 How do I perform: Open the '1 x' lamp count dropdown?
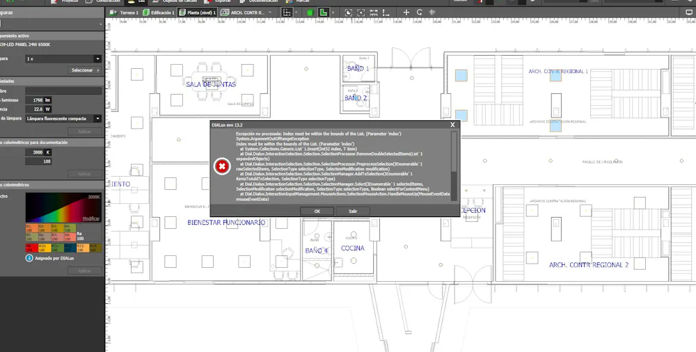[x=63, y=58]
